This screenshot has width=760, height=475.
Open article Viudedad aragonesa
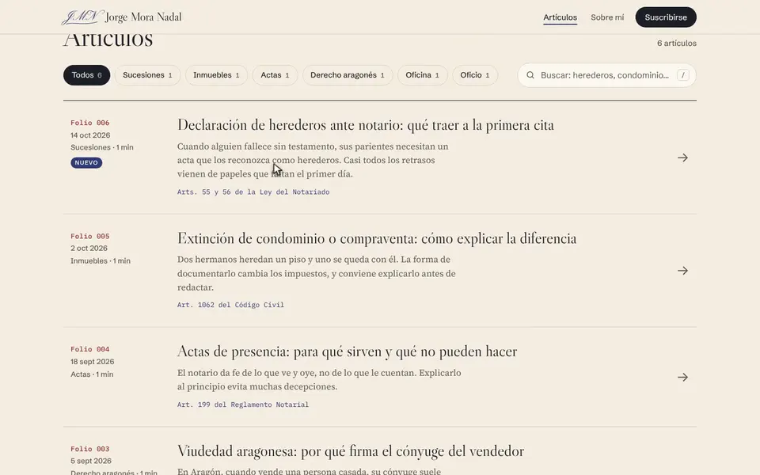click(351, 451)
